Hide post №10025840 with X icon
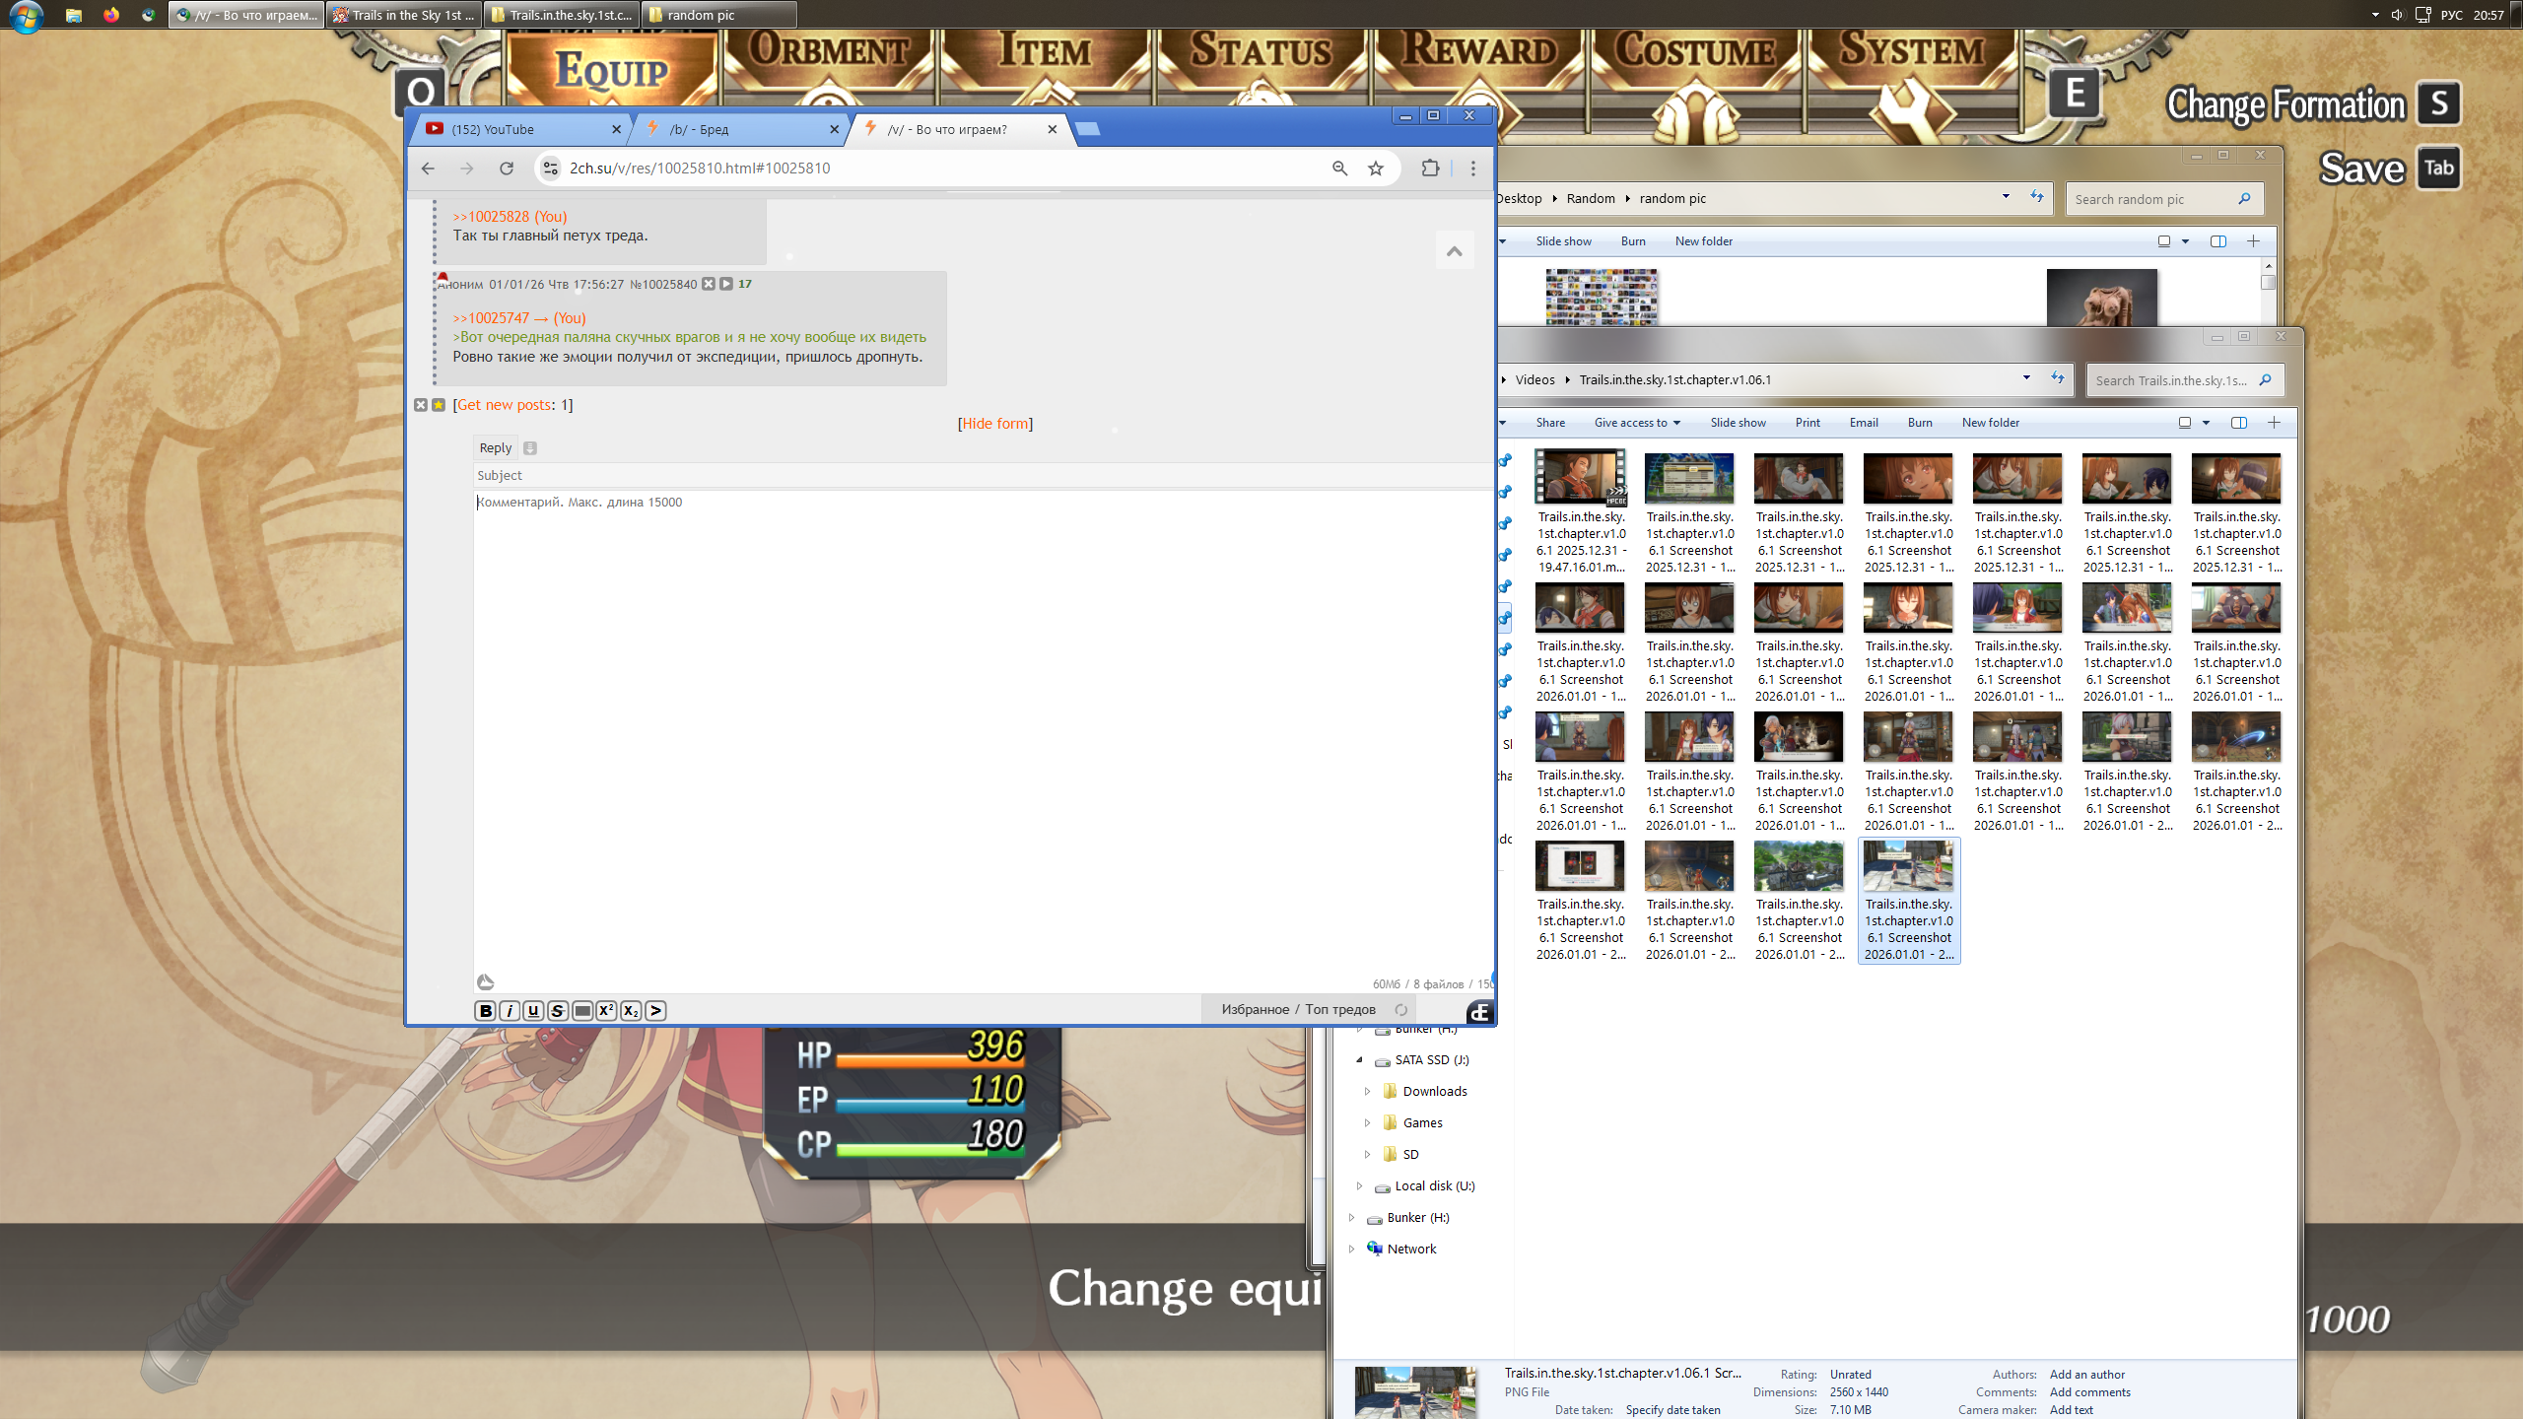2523x1419 pixels. pos(709,284)
